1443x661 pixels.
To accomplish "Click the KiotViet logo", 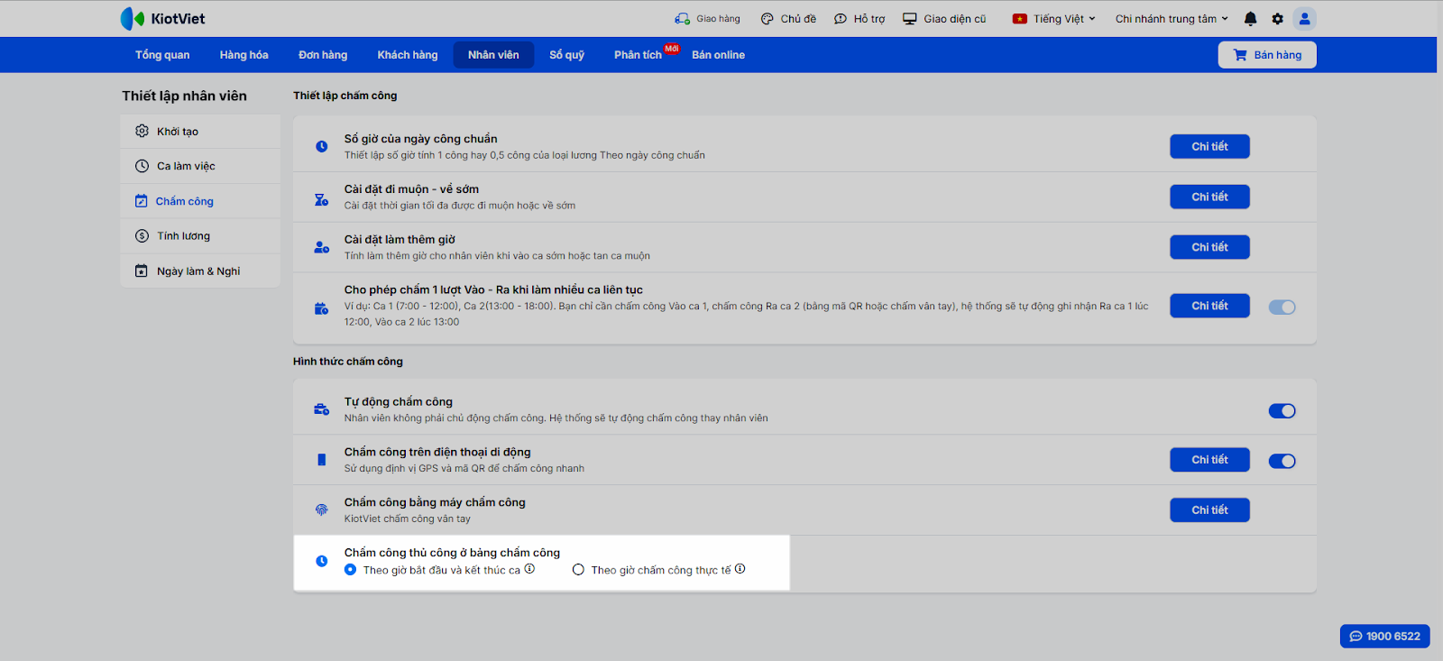I will pos(163,19).
